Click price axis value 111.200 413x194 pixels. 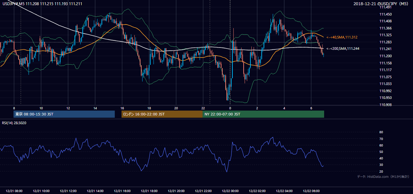pyautogui.click(x=386, y=56)
